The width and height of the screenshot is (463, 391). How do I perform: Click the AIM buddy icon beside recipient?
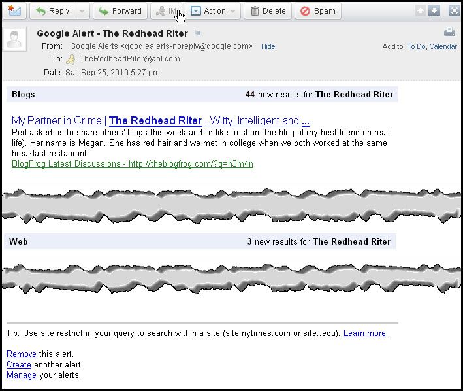71,59
